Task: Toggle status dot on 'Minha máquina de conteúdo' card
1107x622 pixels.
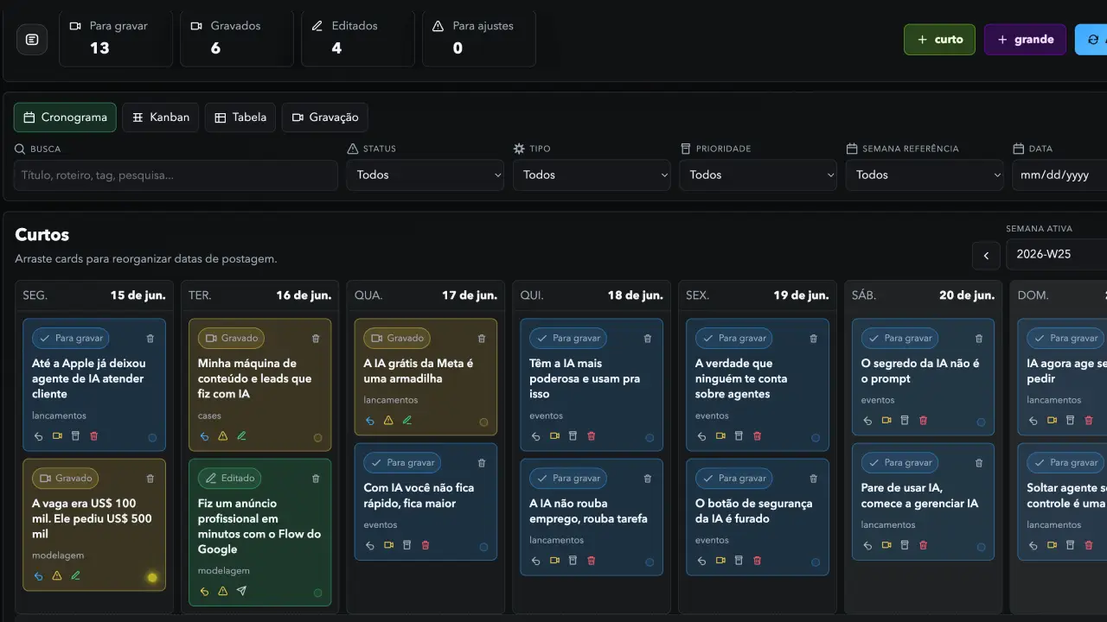Action: click(x=317, y=438)
